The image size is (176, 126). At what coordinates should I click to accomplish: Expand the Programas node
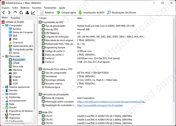pyautogui.click(x=3, y=114)
